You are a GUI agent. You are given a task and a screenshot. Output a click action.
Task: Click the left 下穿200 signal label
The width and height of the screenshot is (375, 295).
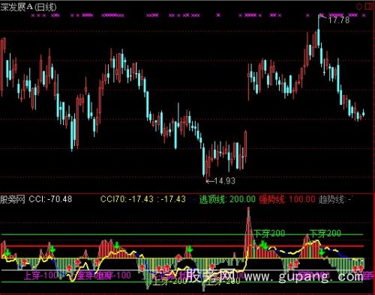point(269,234)
